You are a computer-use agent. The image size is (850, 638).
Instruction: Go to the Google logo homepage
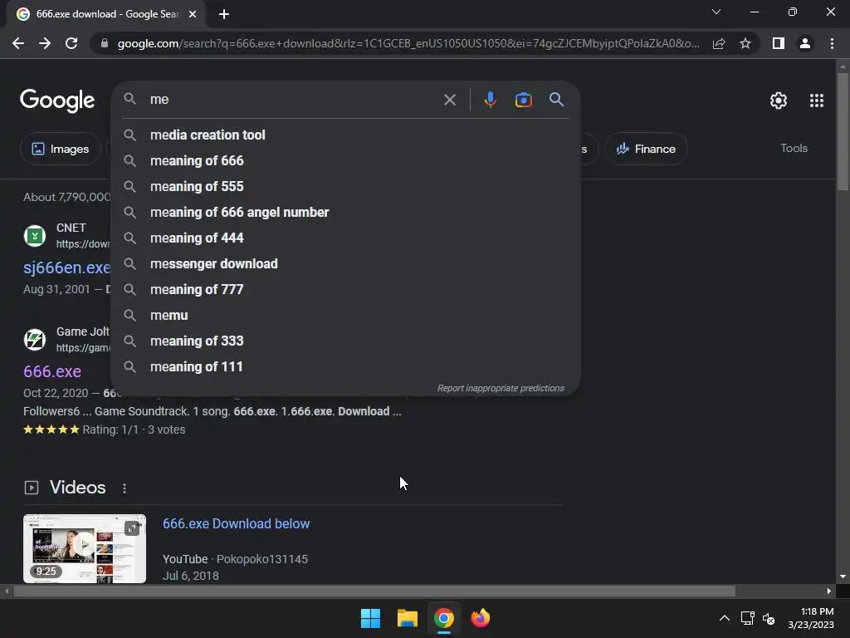pos(57,101)
